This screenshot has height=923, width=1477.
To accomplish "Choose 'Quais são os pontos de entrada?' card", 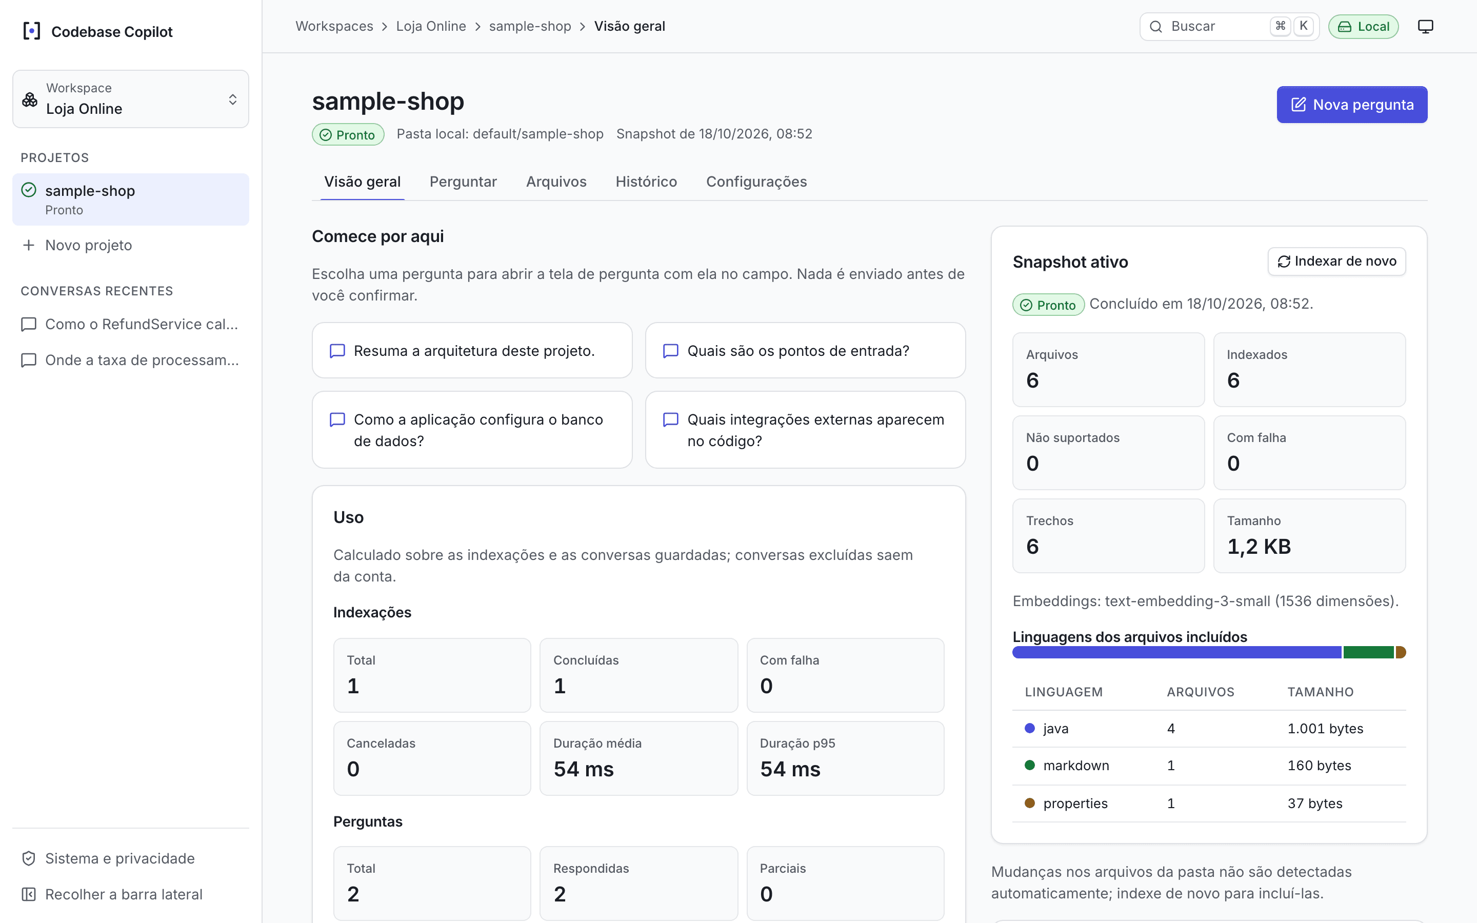I will (805, 350).
